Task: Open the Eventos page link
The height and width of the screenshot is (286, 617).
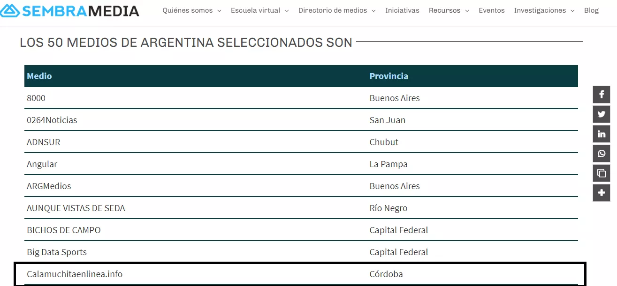Action: point(491,10)
